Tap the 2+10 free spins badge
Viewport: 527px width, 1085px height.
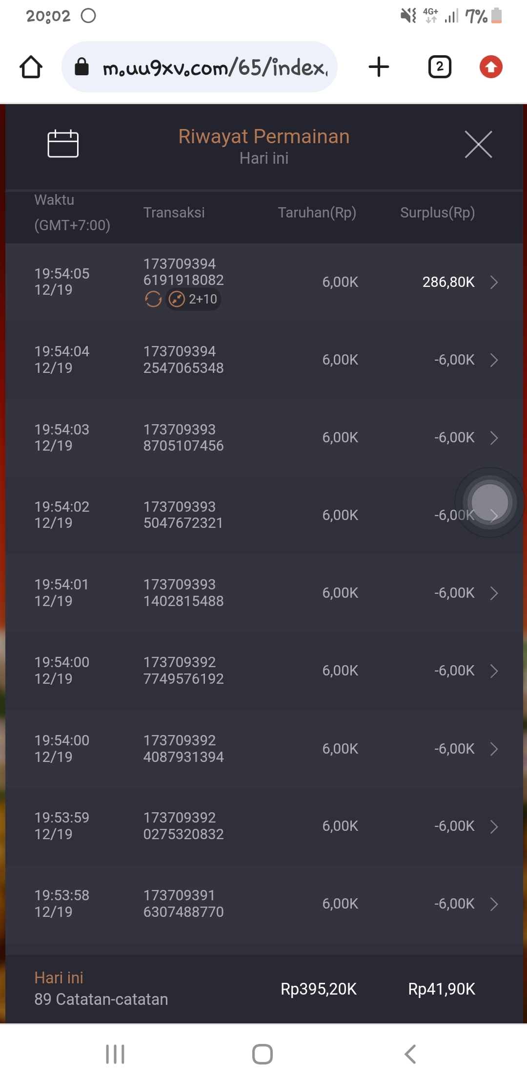194,299
